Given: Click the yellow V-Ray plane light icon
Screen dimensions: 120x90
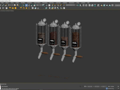Looking at the screenshot, I should pos(10,8).
